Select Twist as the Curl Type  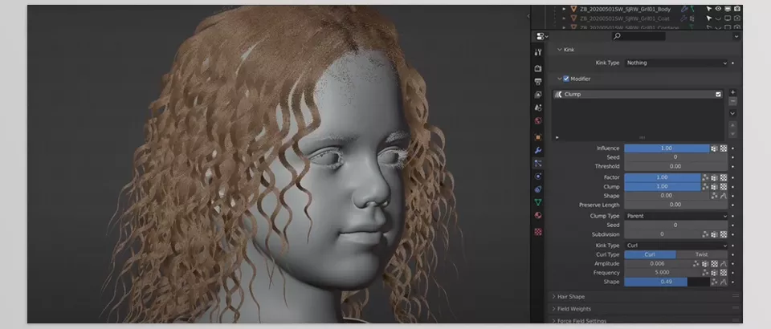point(702,254)
